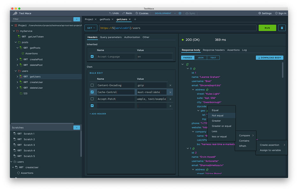Remove the Accept-Patch header row
This screenshot has width=298, height=191.
pyautogui.click(x=170, y=99)
